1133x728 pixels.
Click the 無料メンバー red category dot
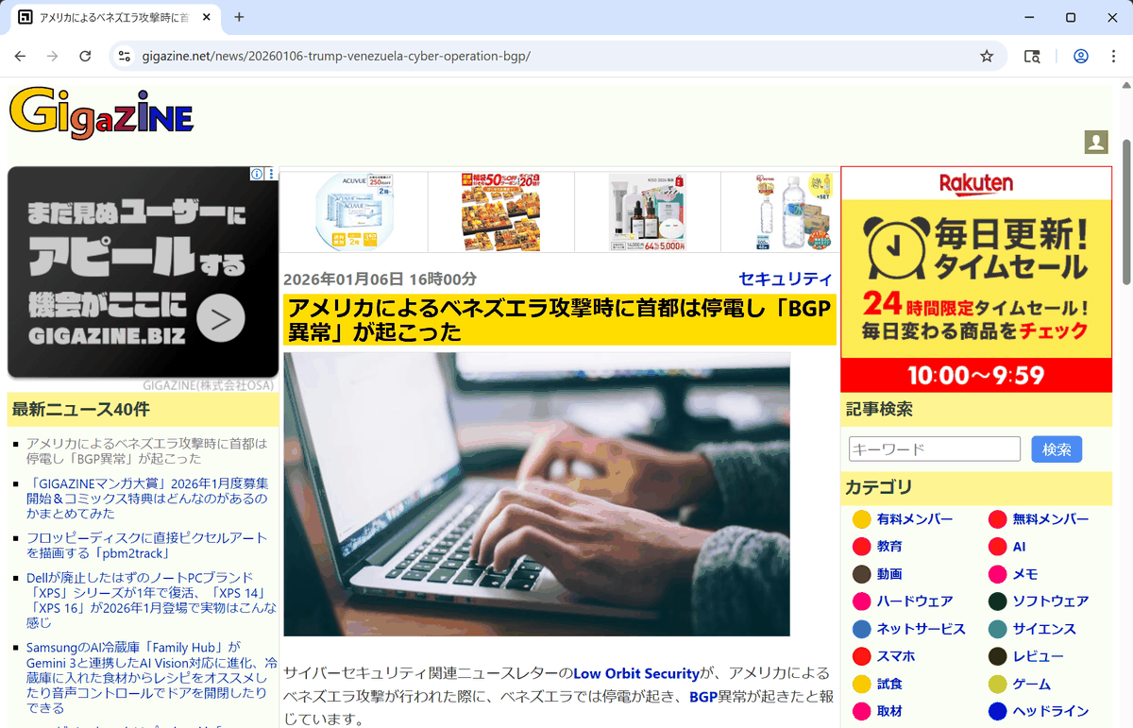tap(997, 519)
